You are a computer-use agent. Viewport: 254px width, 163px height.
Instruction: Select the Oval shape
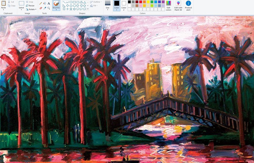(x=71, y=2)
